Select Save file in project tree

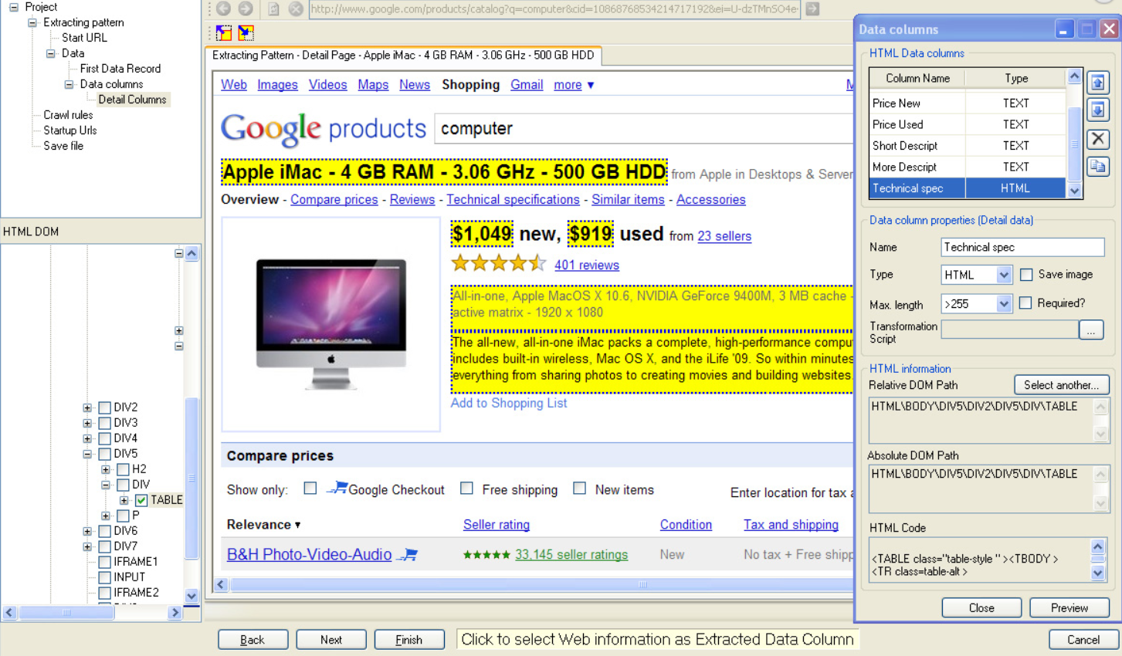coord(63,146)
